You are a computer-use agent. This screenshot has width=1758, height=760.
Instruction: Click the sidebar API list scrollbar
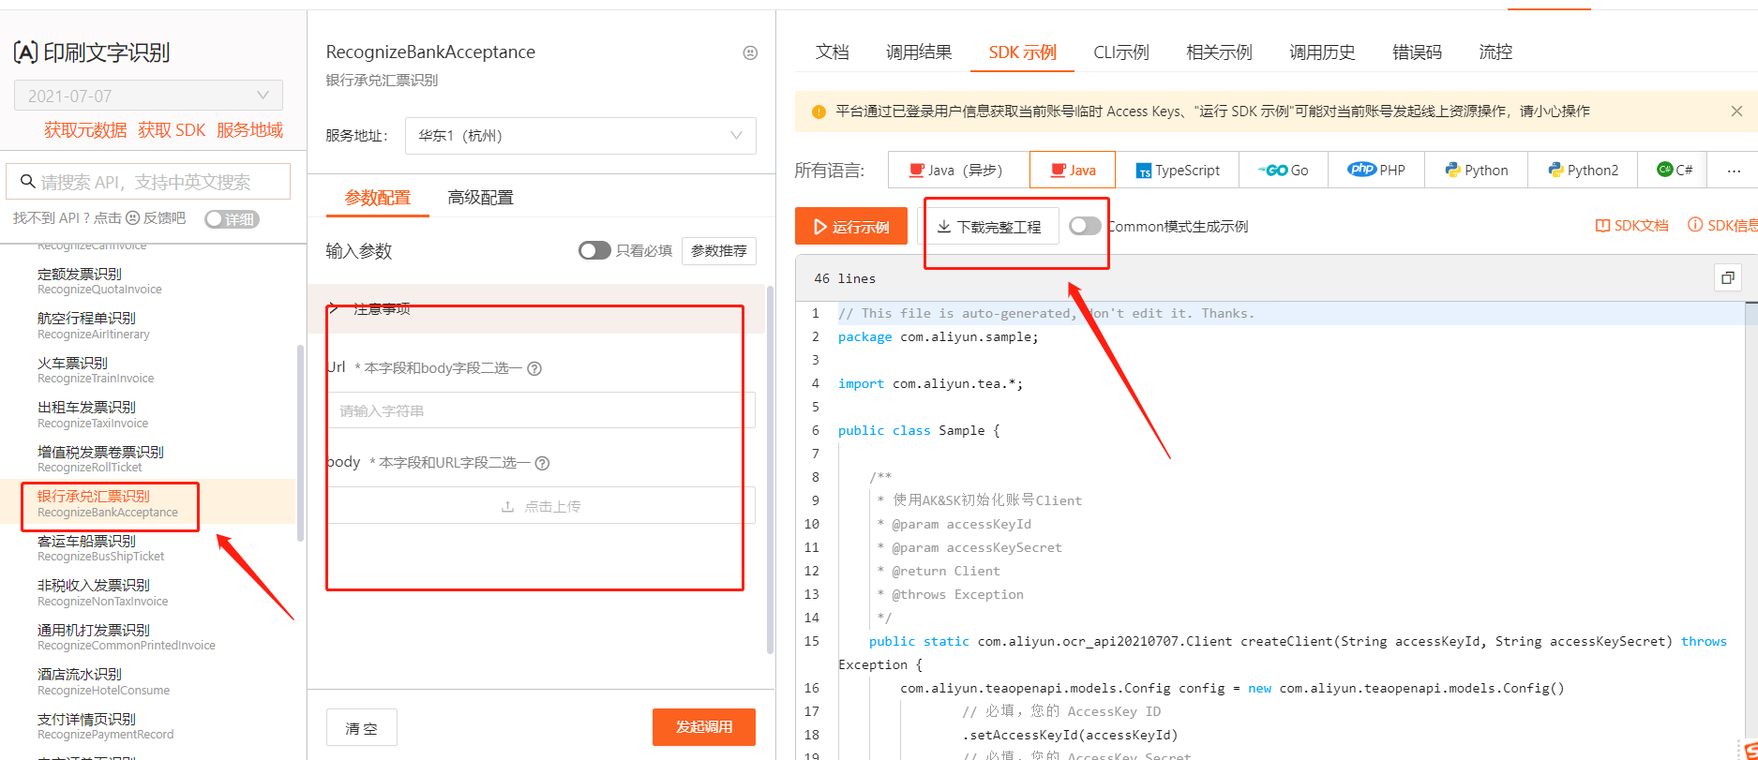pos(300,442)
